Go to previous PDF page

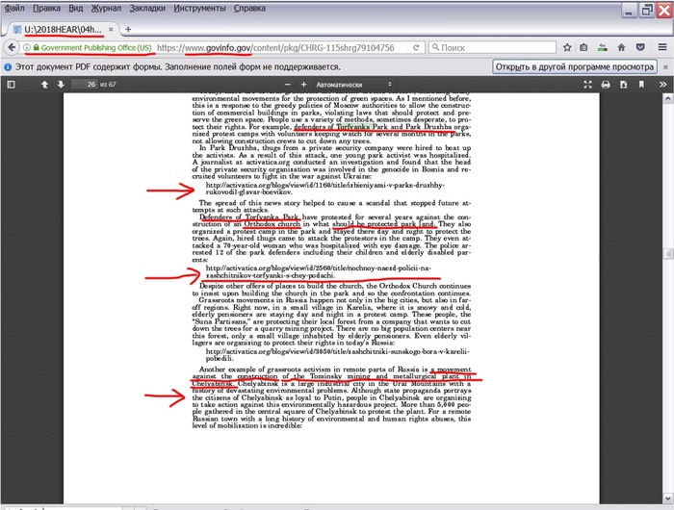pos(44,85)
